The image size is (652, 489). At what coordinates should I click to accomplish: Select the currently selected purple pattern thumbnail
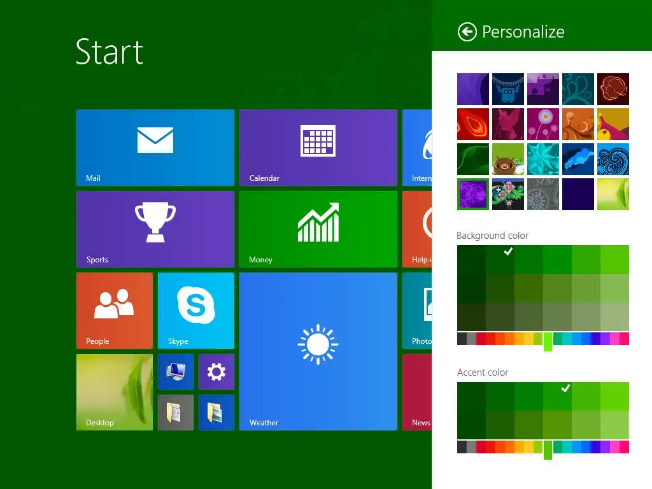[x=473, y=194]
